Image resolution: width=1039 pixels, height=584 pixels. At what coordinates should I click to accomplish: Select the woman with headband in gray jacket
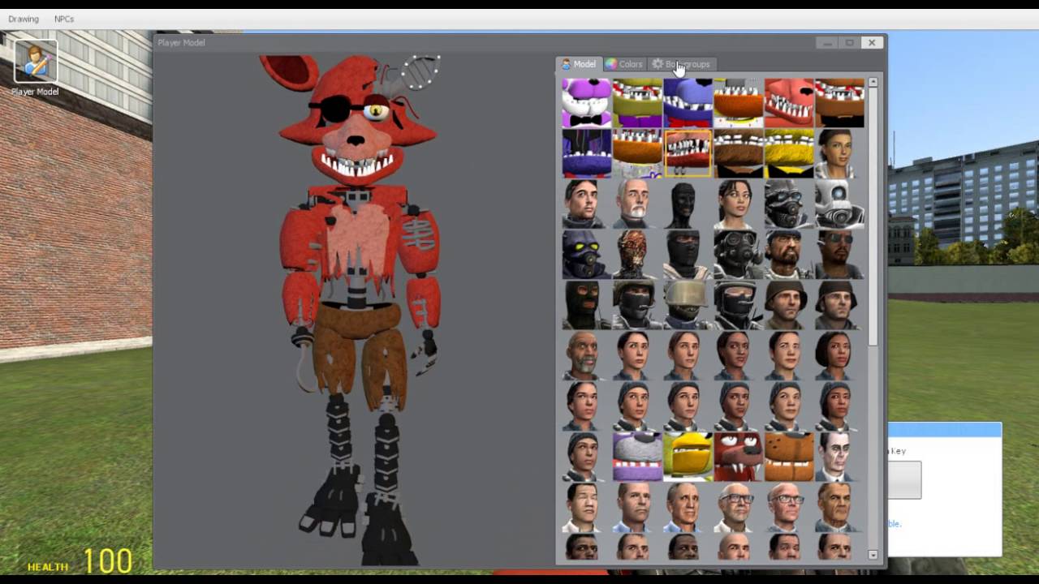(x=839, y=153)
